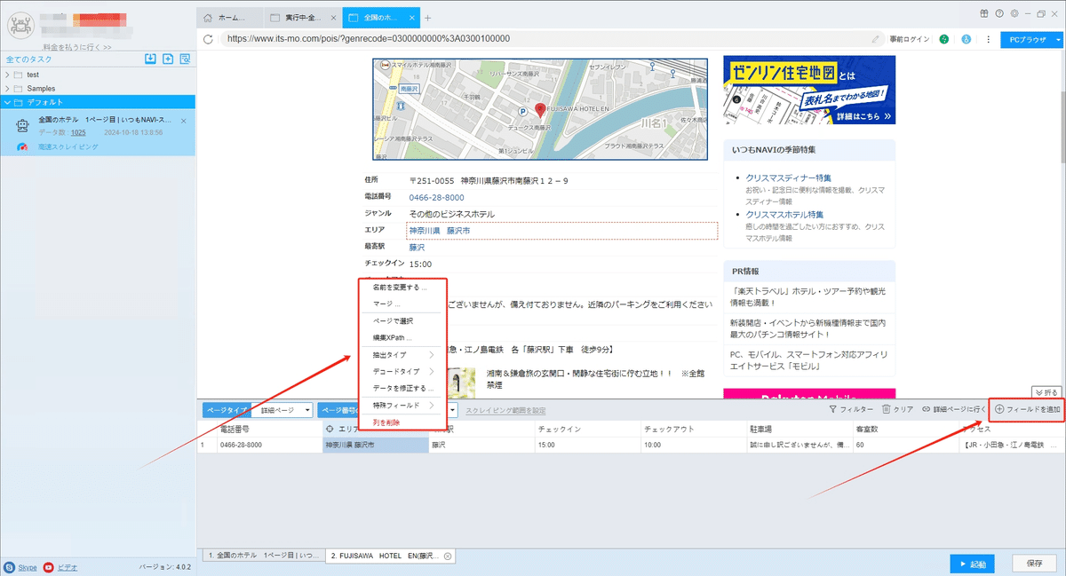Viewport: 1066px width, 576px height.
Task: Click the green round icon next to 事前ログイン
Action: pos(943,39)
